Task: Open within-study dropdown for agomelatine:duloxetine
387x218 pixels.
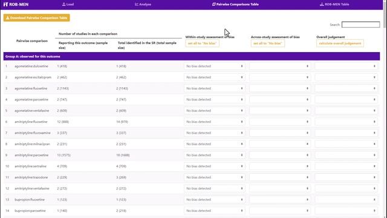Action: pos(215,66)
